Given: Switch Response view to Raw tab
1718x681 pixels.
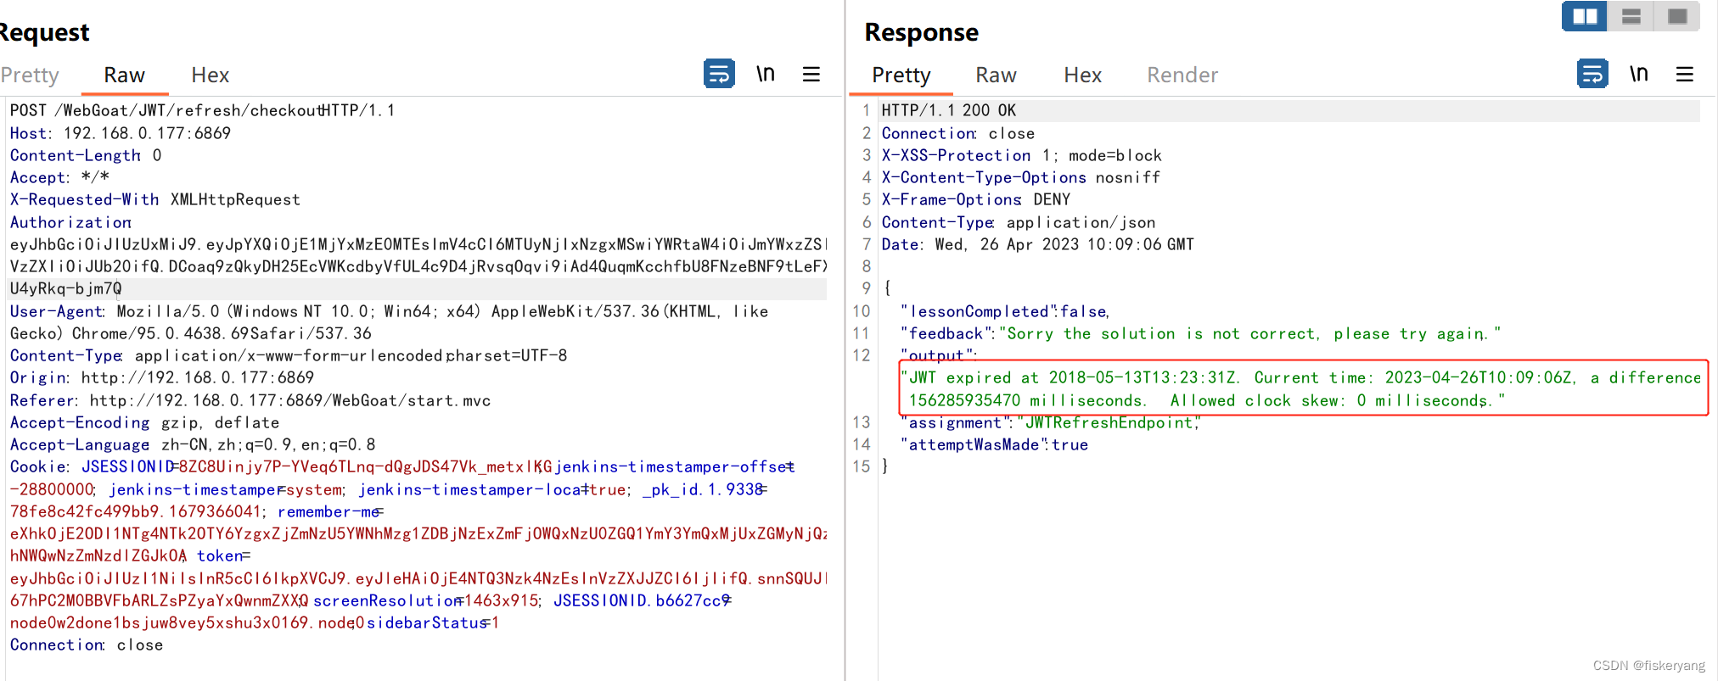Looking at the screenshot, I should [x=997, y=75].
